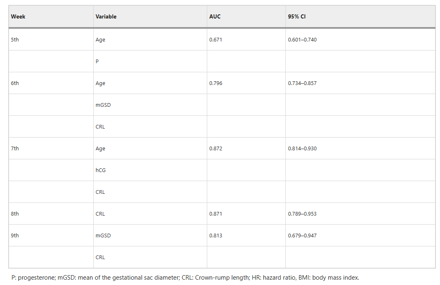Image resolution: width=440 pixels, height=285 pixels.
Task: Click the confidence interval 0.679–0.947
Action: pos(302,235)
